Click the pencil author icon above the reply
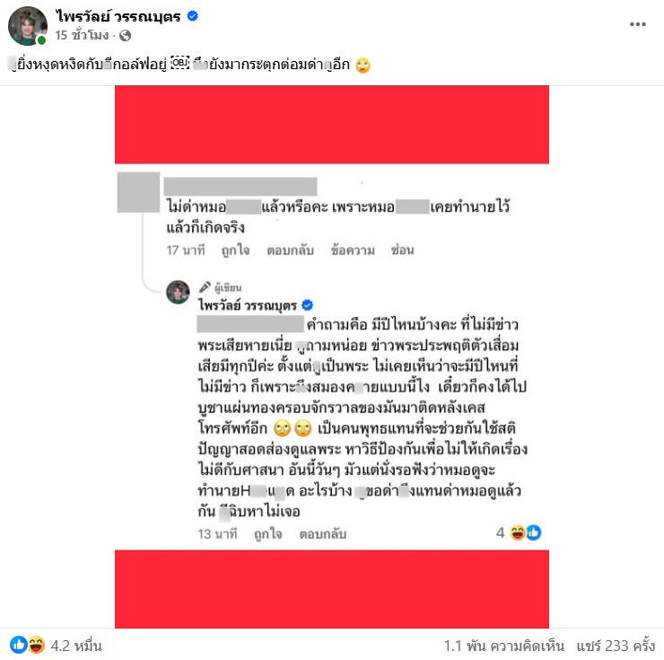The image size is (664, 660). tap(205, 287)
